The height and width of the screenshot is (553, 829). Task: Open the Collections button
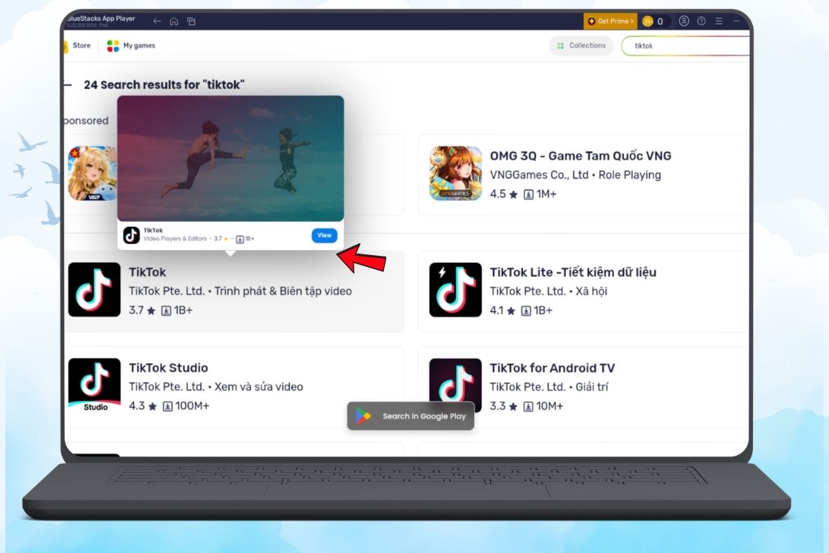[581, 46]
